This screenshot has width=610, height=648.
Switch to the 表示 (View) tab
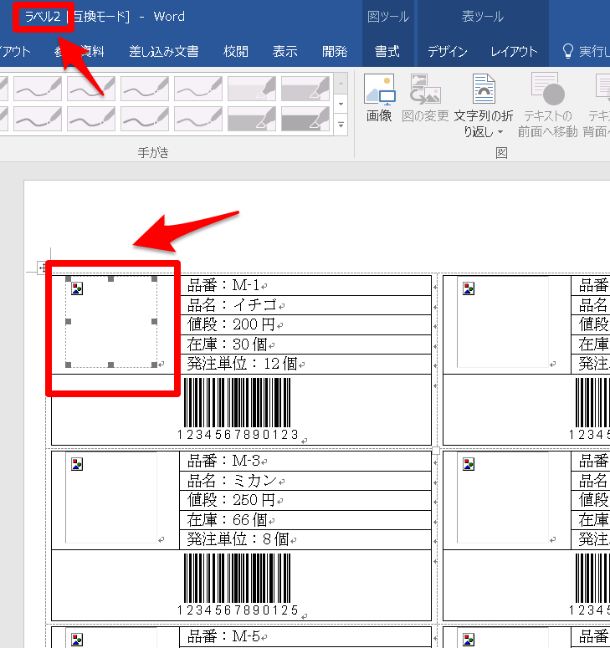point(285,51)
